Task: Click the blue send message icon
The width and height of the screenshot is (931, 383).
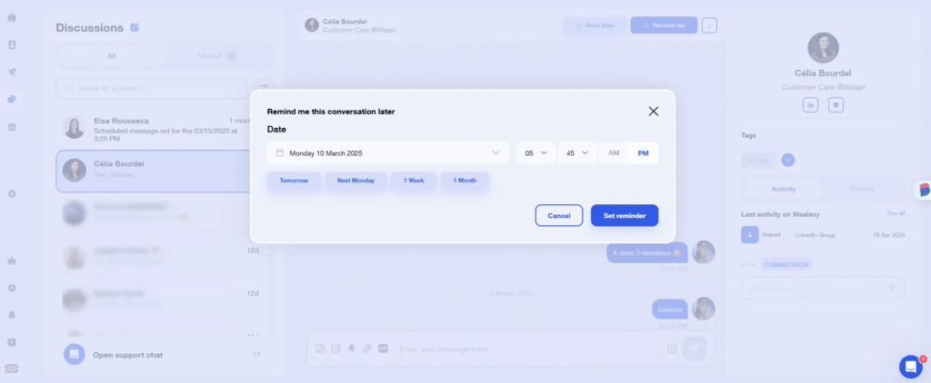Action: click(695, 349)
